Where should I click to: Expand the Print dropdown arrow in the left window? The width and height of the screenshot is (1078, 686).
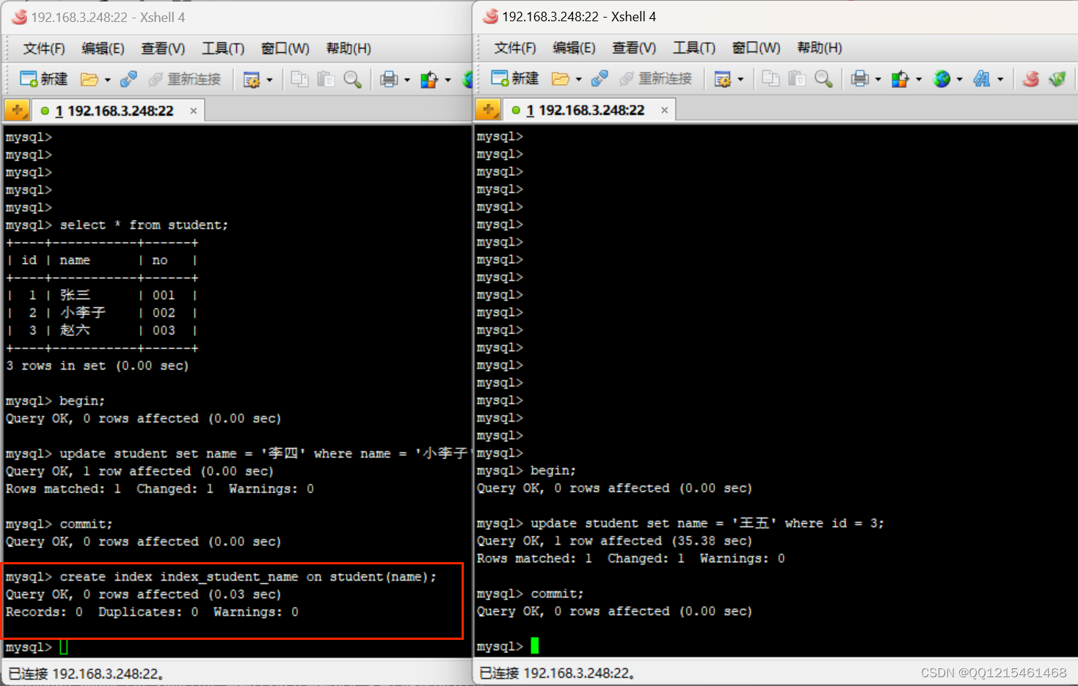(x=407, y=80)
